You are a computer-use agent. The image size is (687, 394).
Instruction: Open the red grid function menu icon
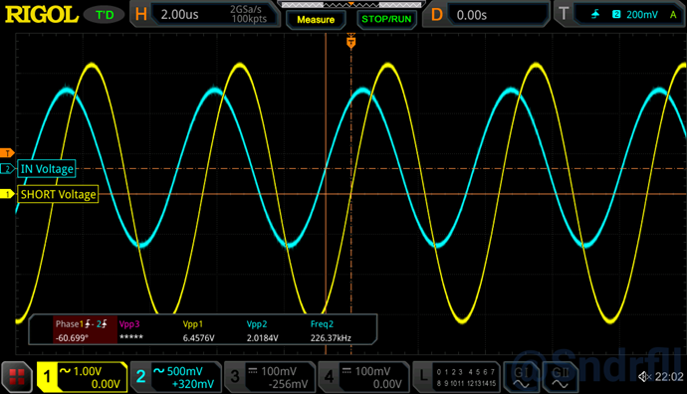point(17,377)
